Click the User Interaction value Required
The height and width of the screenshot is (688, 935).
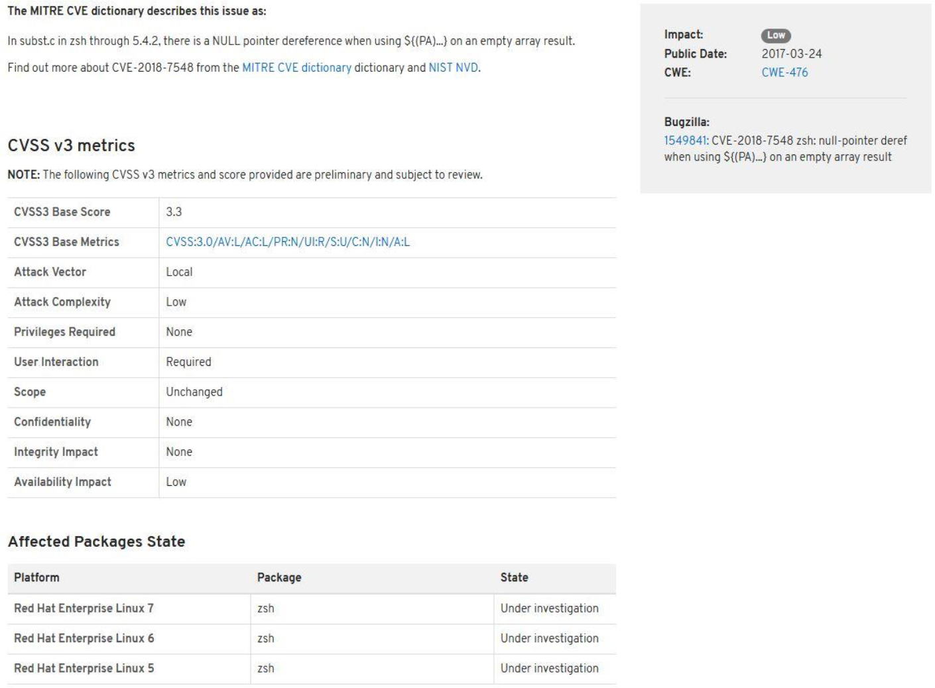pos(188,362)
